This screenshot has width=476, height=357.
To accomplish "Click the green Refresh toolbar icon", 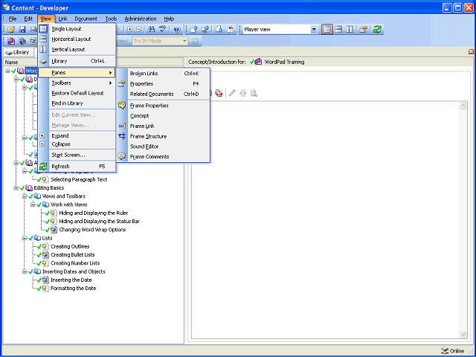I will 377,30.
